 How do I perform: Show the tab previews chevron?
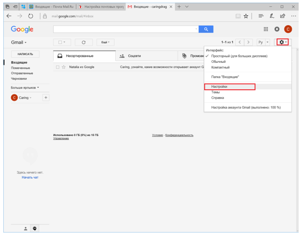pyautogui.click(x=187, y=7)
